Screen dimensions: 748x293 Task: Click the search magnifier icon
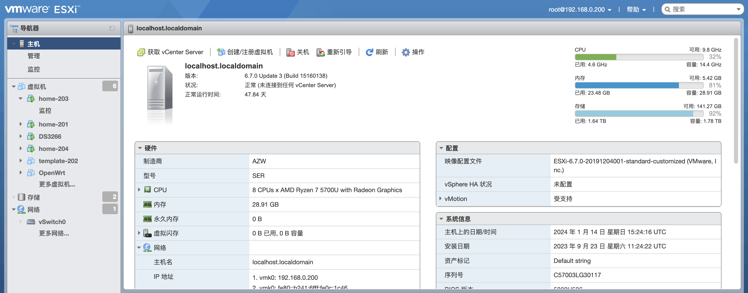coord(667,9)
